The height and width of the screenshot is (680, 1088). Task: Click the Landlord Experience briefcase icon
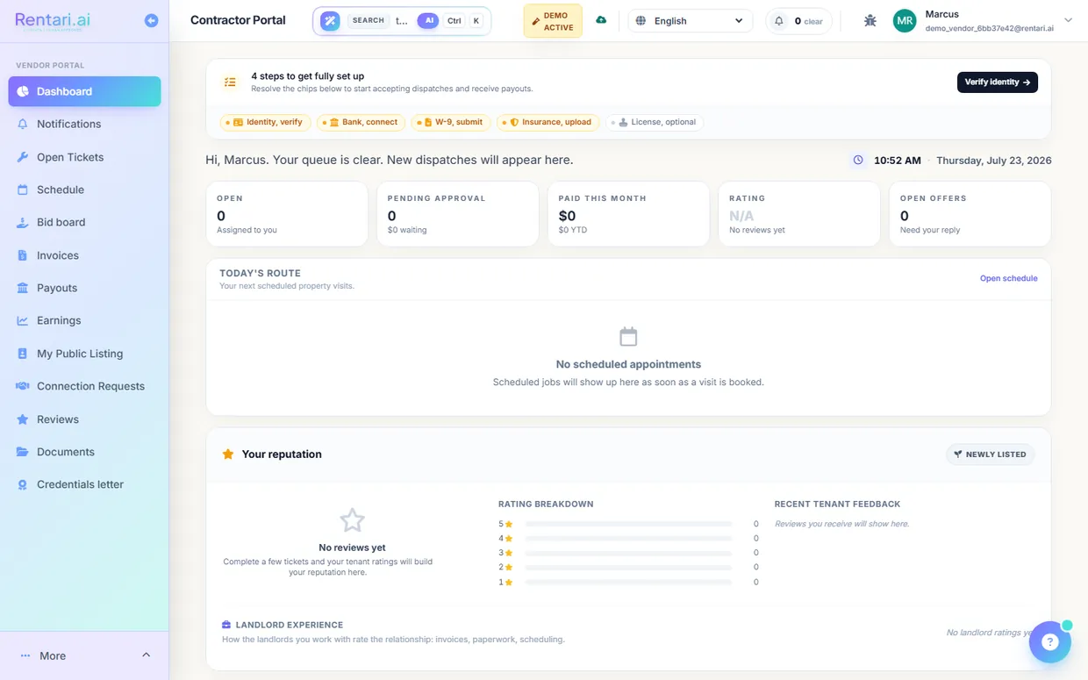click(x=226, y=625)
